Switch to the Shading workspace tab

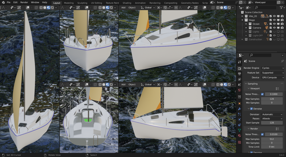click(x=127, y=3)
